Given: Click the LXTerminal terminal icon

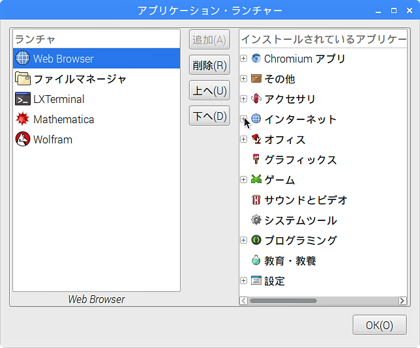Looking at the screenshot, I should (x=23, y=99).
